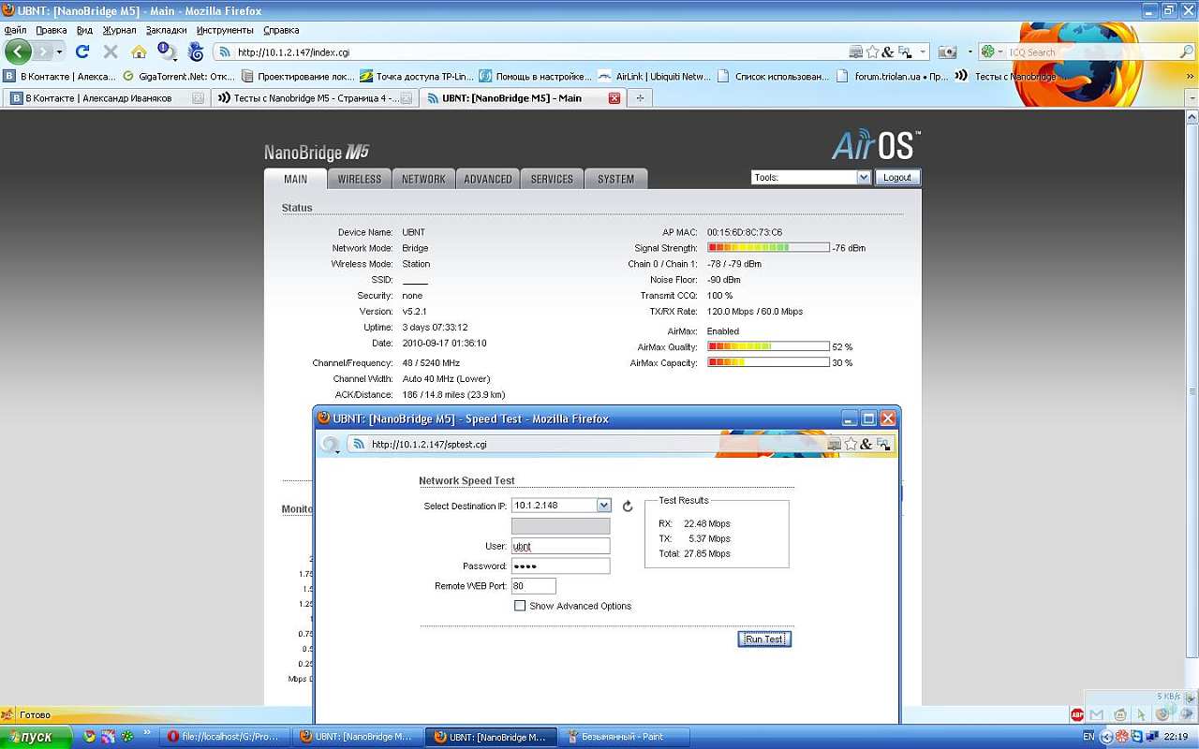Image resolution: width=1199 pixels, height=749 pixels.
Task: Go back with the green Back arrow
Action: [18, 51]
